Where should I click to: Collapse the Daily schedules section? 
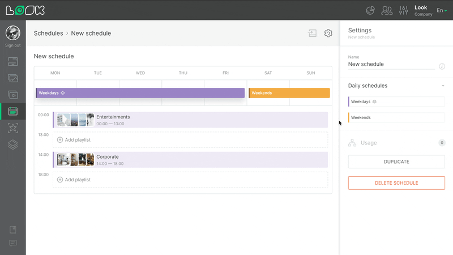click(443, 86)
